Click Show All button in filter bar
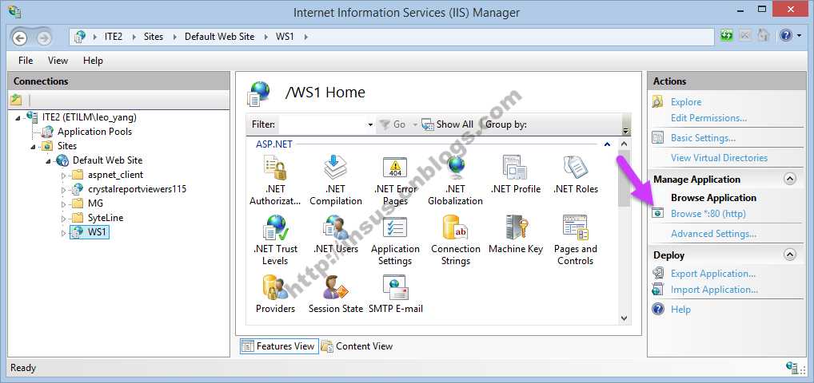 447,124
